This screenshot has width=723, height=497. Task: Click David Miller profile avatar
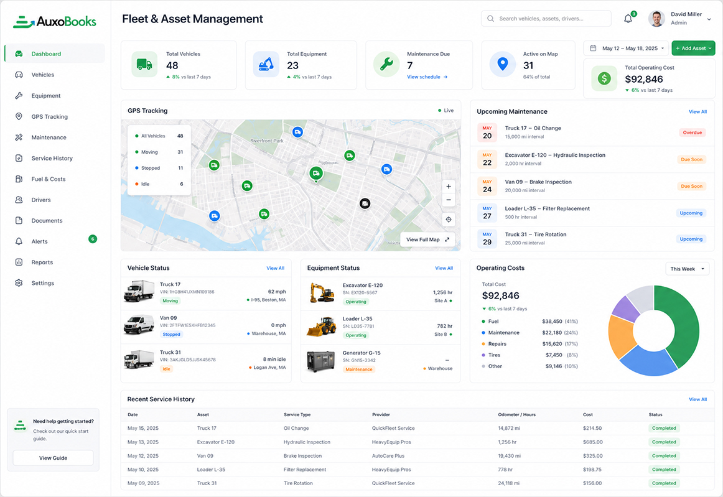tap(656, 19)
